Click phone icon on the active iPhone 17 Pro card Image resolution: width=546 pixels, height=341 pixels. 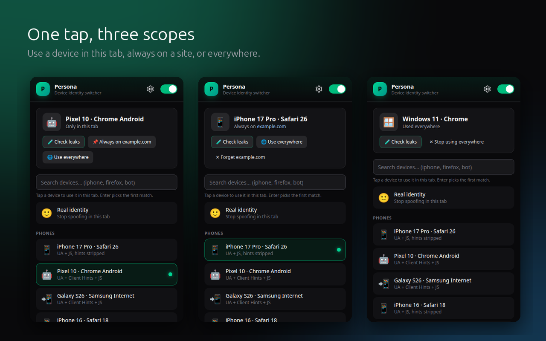click(x=220, y=122)
